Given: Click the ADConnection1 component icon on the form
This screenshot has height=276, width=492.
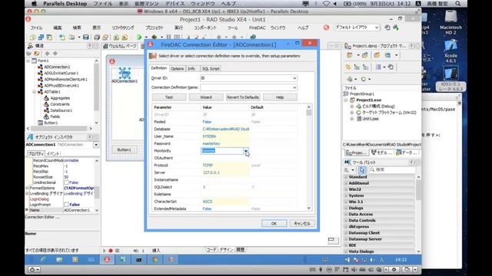Looking at the screenshot, I should pos(125,73).
